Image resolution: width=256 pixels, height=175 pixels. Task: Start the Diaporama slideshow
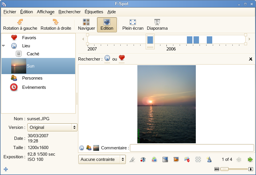point(157,25)
